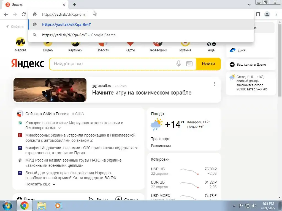Open the Минобороны Николаевской области headline

(x=80, y=138)
